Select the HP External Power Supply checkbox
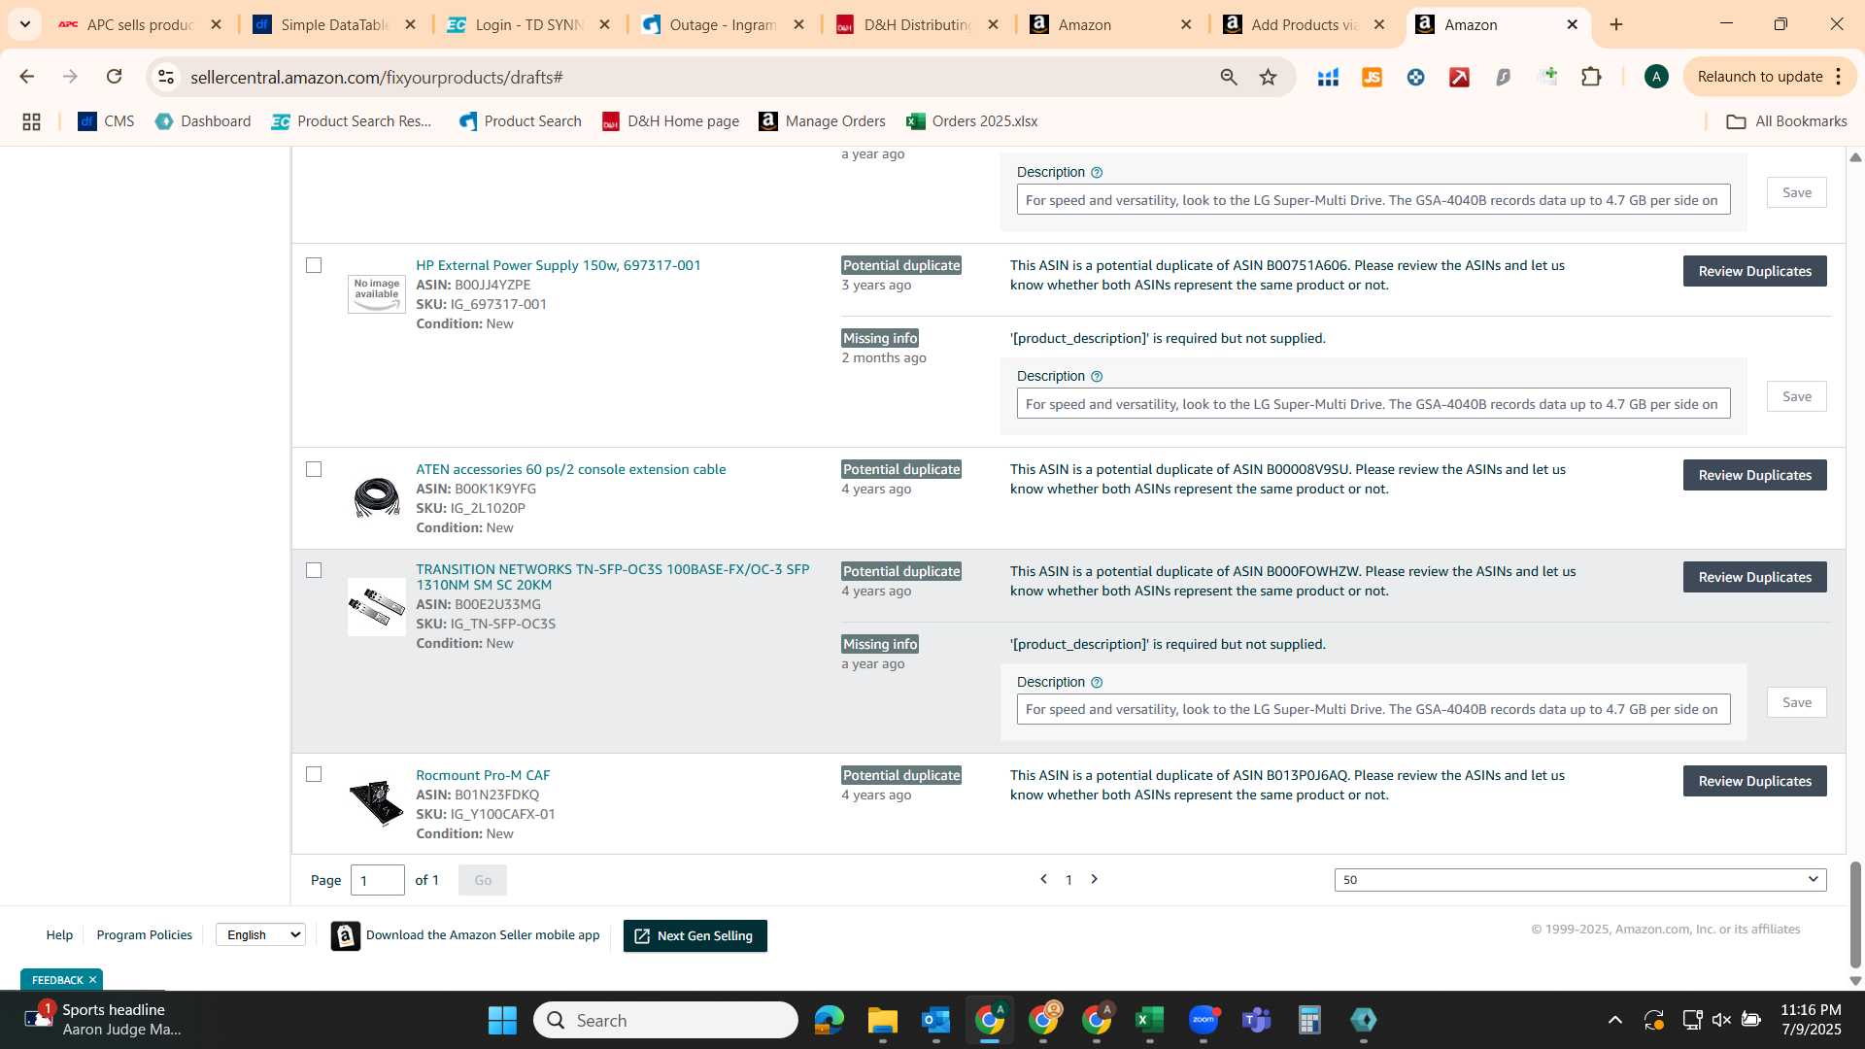 [x=314, y=265]
